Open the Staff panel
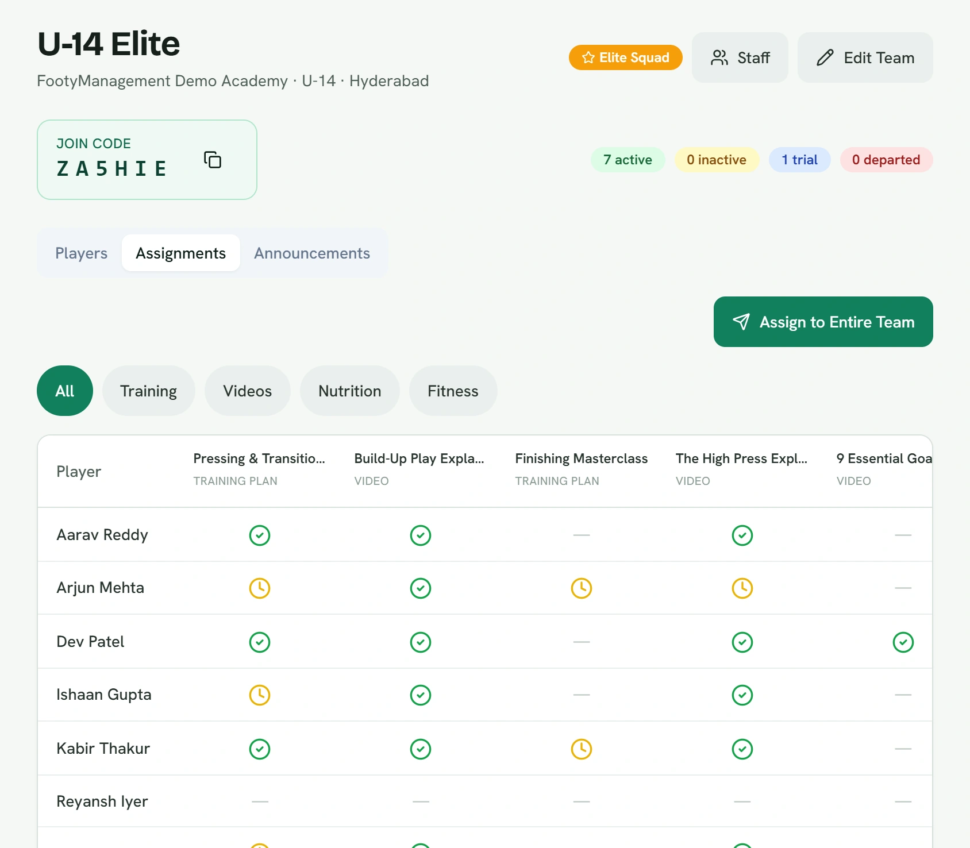This screenshot has height=848, width=970. pyautogui.click(x=740, y=57)
